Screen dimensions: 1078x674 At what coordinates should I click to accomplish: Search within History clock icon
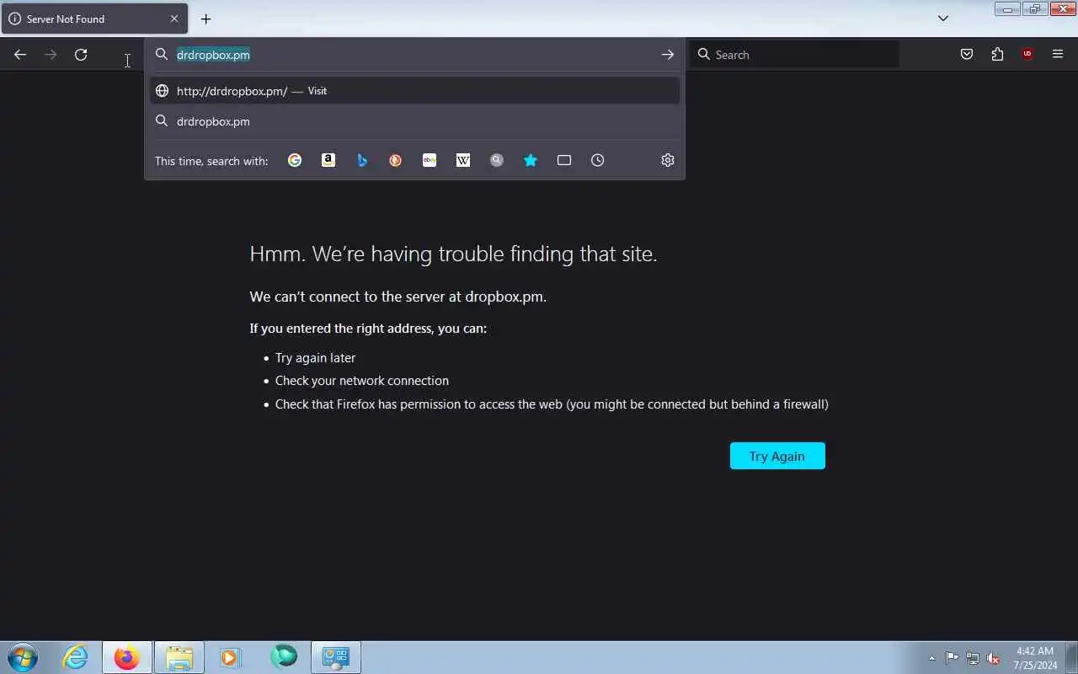click(x=598, y=160)
